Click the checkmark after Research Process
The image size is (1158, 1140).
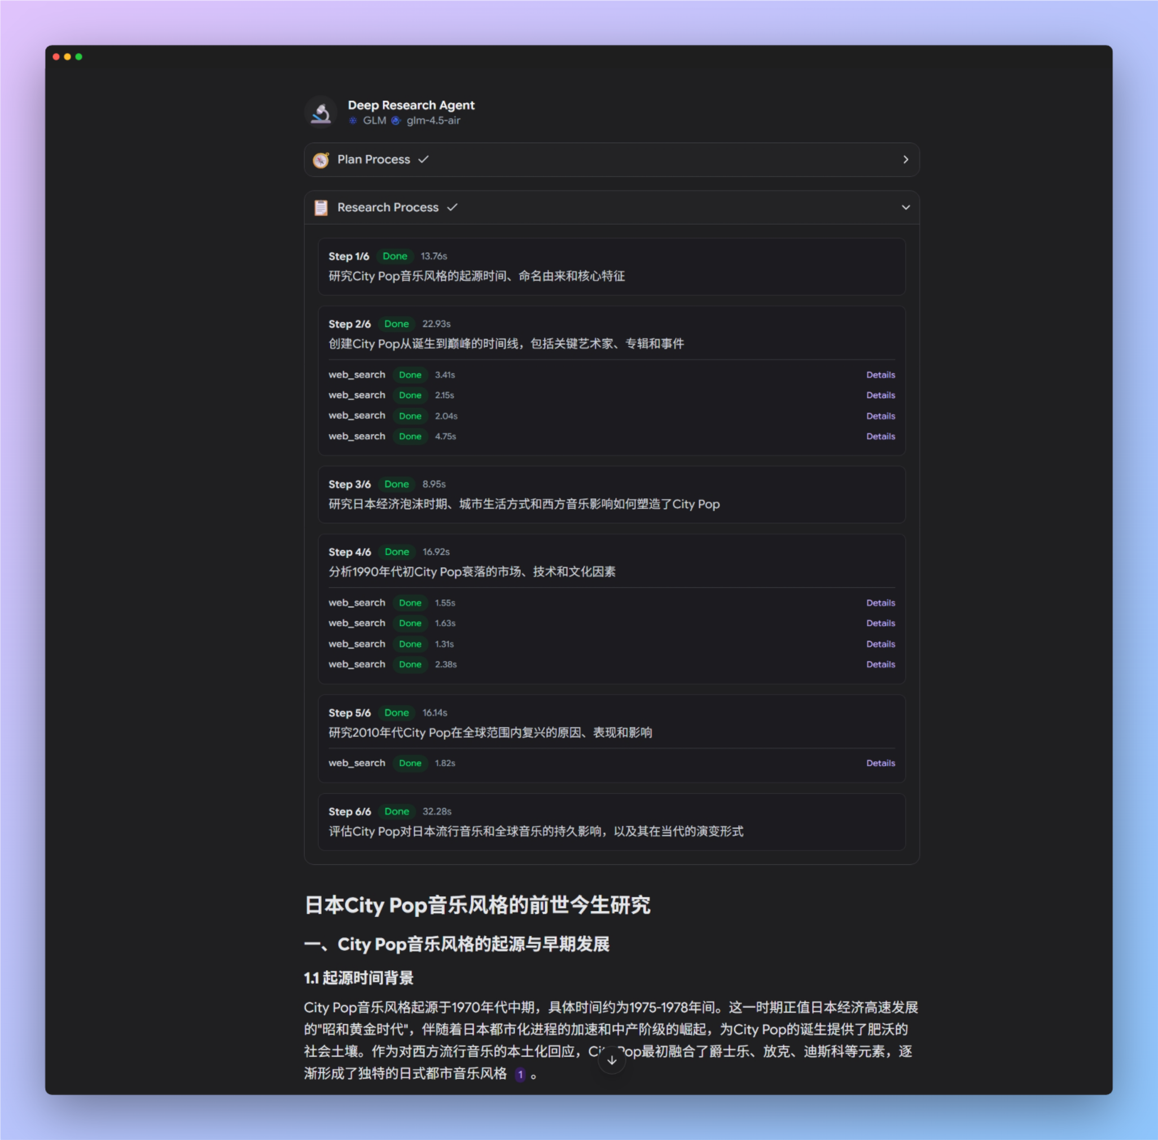pyautogui.click(x=453, y=207)
